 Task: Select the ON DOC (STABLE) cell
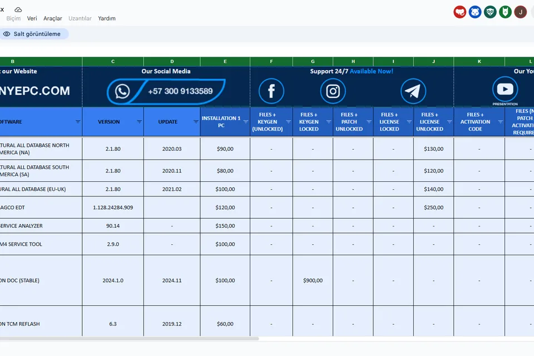click(x=41, y=280)
